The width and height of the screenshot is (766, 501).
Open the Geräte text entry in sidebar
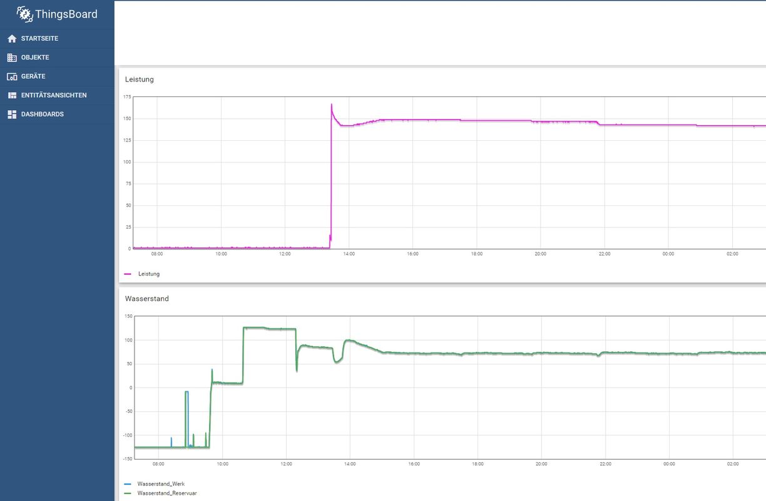tap(33, 76)
